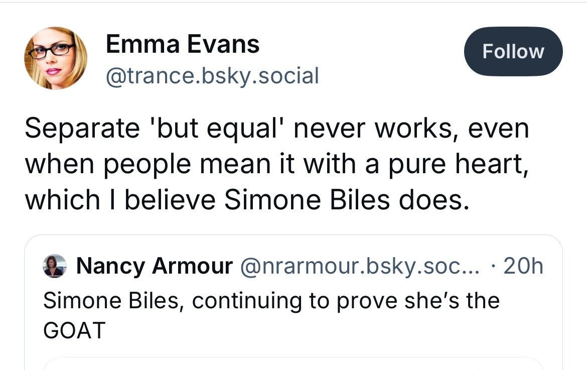Open the embedded card below GOAT text

point(293,363)
